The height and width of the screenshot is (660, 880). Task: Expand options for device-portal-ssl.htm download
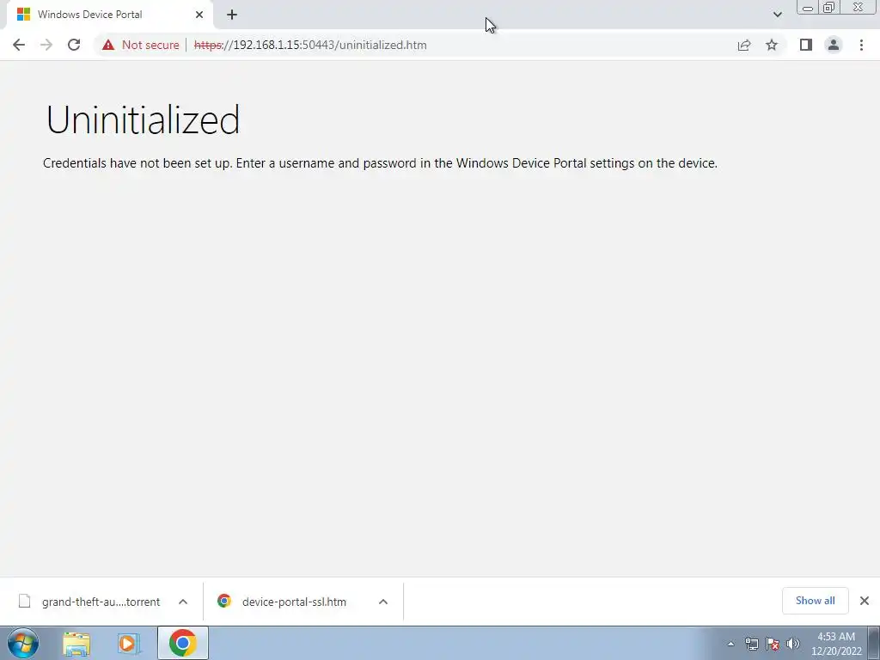[383, 602]
